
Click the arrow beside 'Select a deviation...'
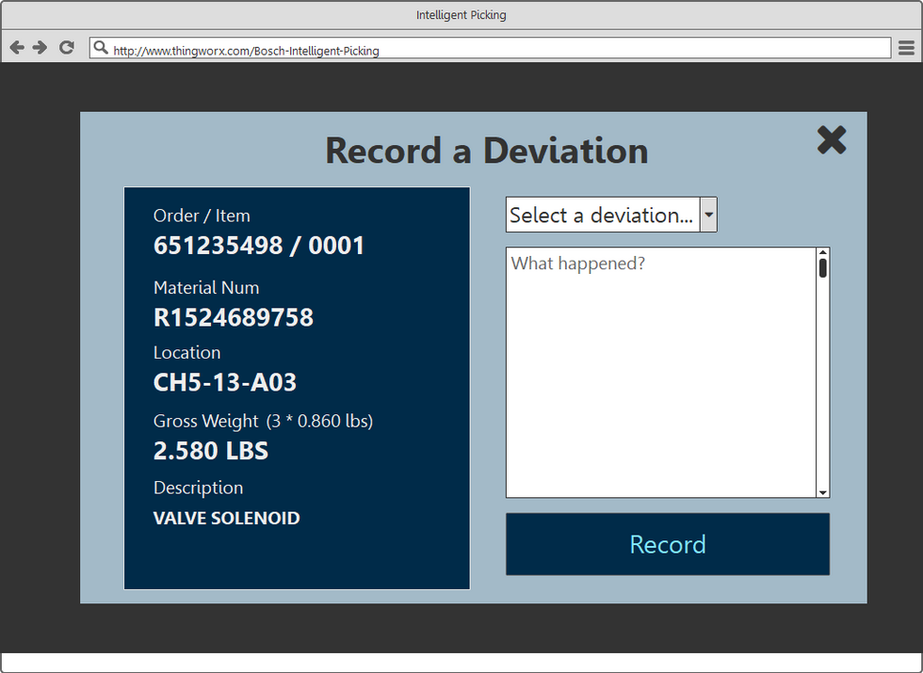(708, 215)
